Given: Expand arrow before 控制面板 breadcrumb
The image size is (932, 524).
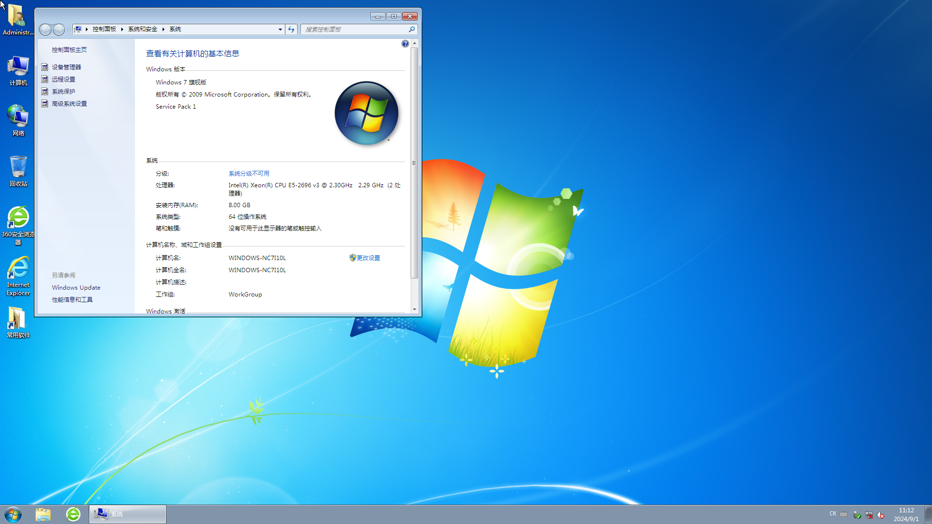Looking at the screenshot, I should [x=86, y=29].
